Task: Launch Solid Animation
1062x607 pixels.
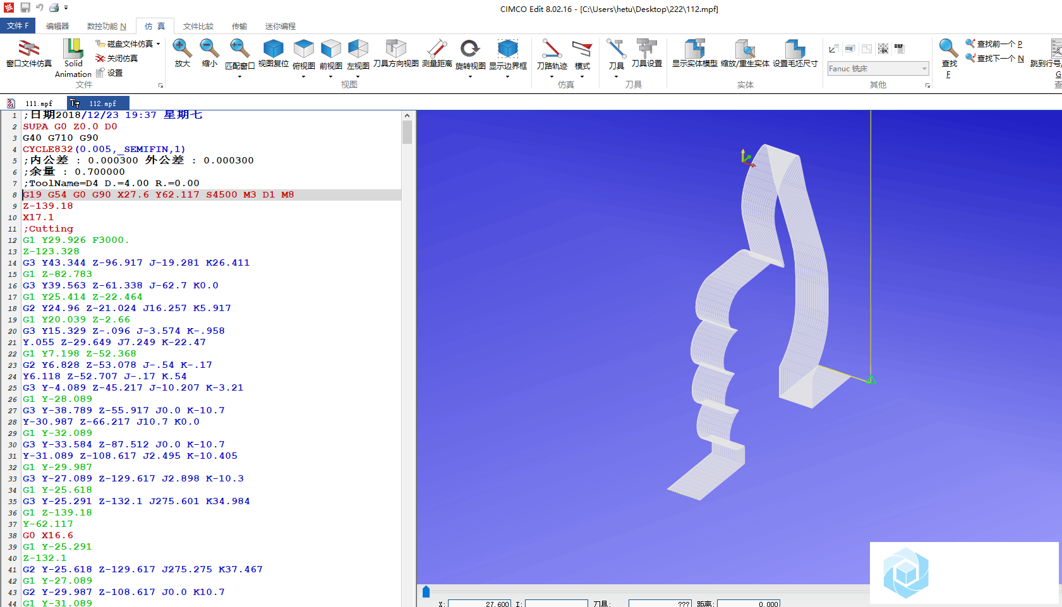Action: point(73,58)
